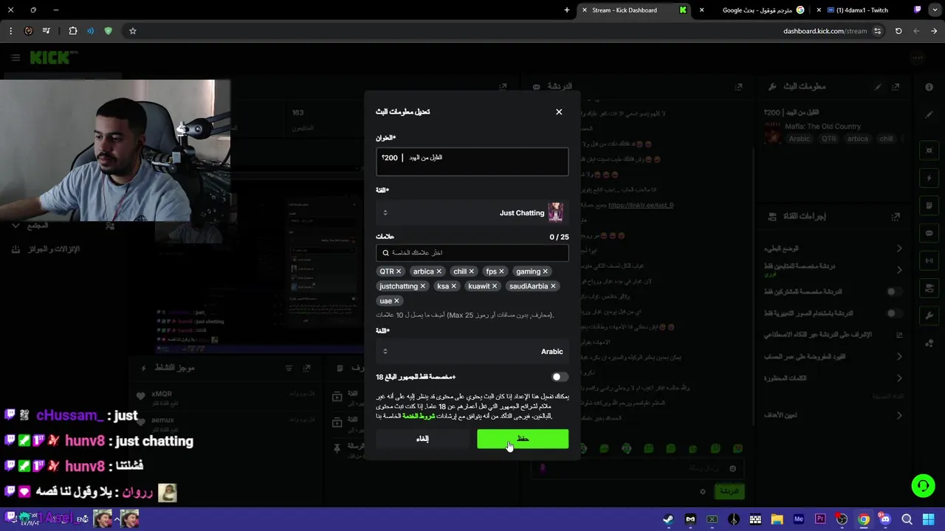Expand the banned words row
Image resolution: width=945 pixels, height=531 pixels.
(x=832, y=378)
